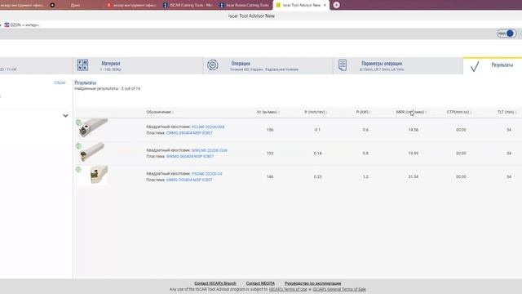Open a new browser tab with plus

point(336,5)
